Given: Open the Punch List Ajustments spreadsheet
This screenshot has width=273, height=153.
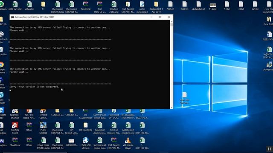Looking at the screenshot, I should coord(100,128).
